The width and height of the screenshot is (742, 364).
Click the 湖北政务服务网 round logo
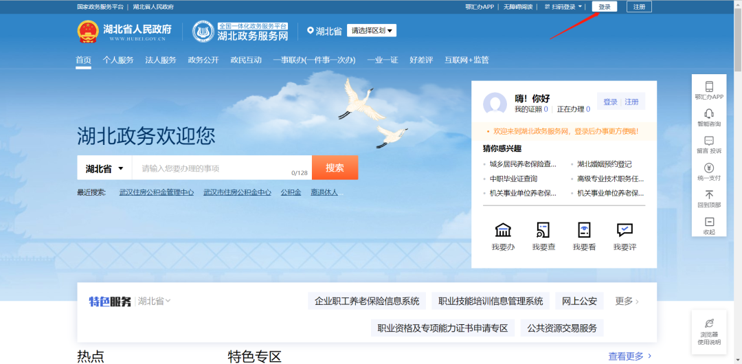point(203,31)
